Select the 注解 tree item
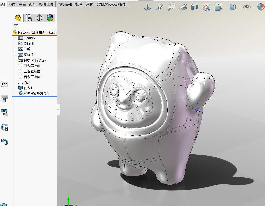Screen dimensions: 265x206 pyautogui.click(x=24, y=49)
